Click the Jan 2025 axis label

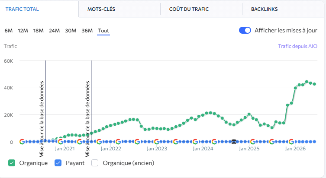click(x=249, y=149)
